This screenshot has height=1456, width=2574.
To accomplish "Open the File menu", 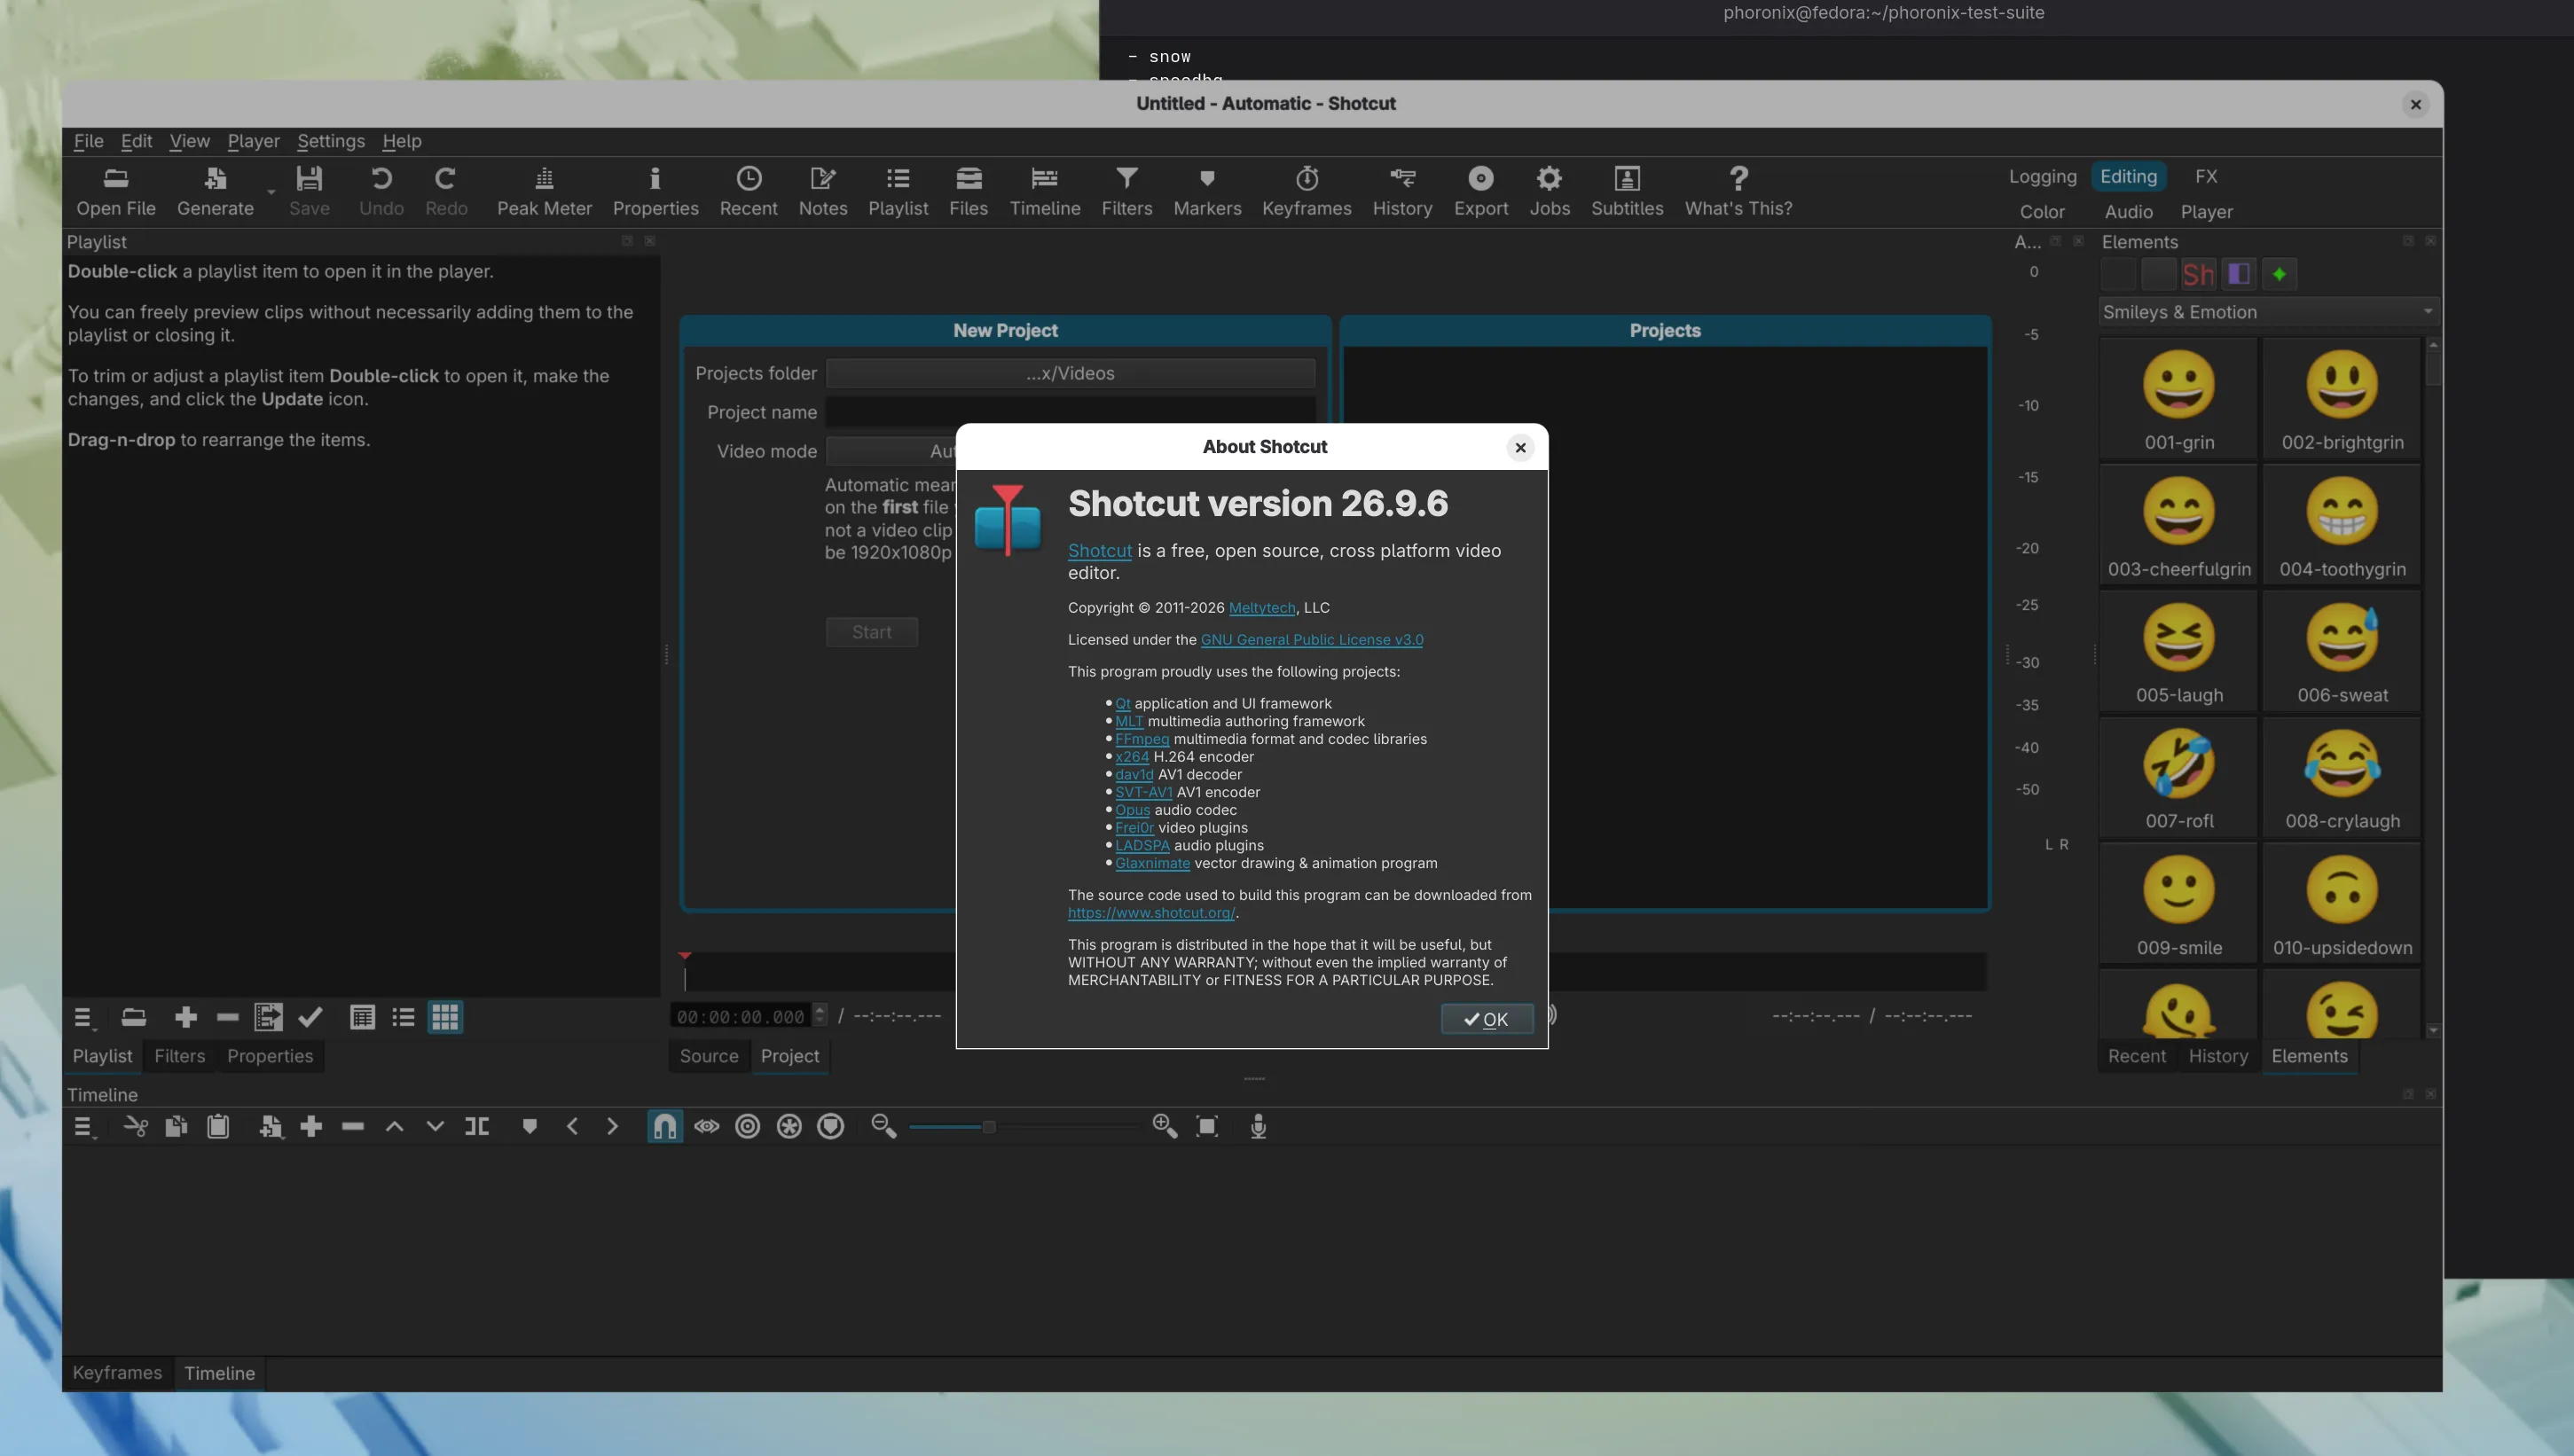I will coord(88,141).
